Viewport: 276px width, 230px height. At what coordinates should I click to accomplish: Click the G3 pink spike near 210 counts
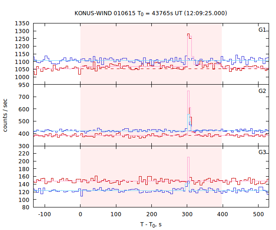tap(188, 157)
